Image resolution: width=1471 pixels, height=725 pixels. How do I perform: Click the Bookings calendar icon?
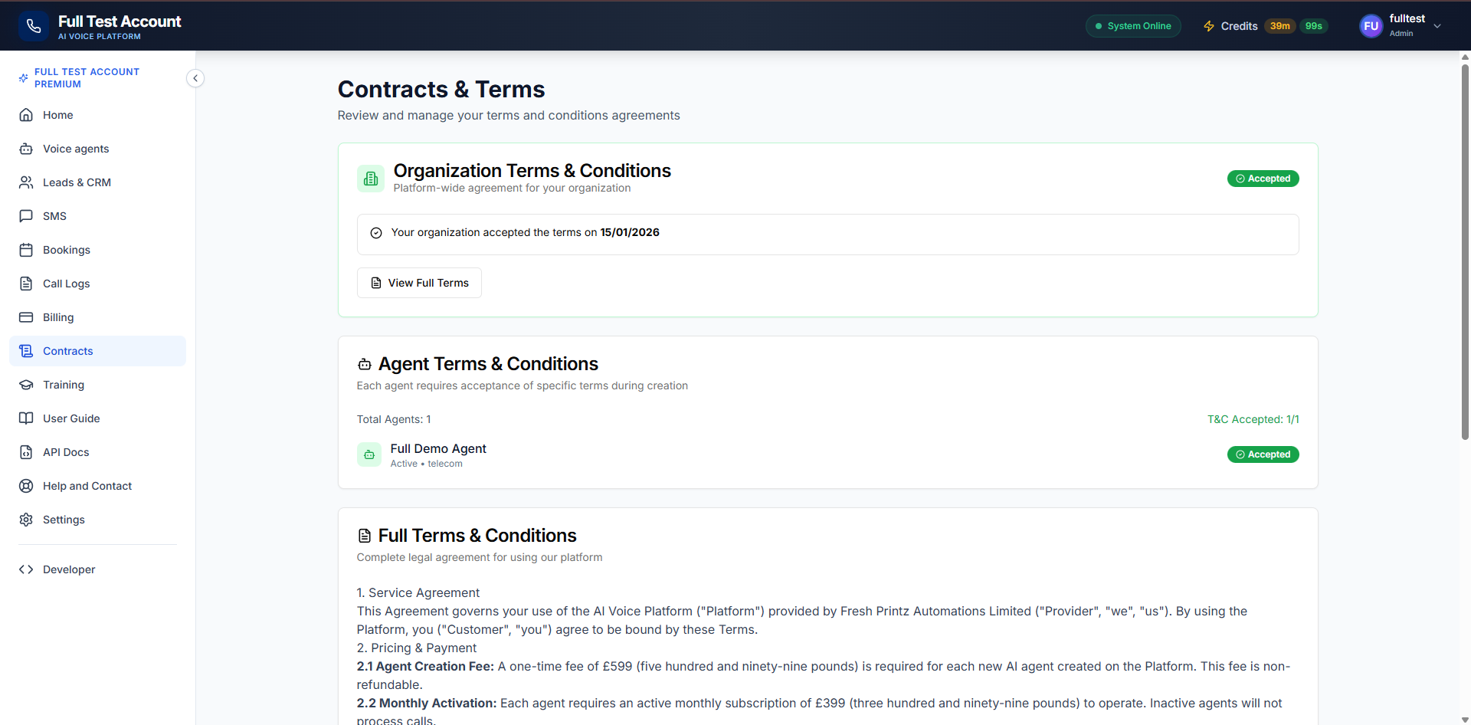[26, 250]
